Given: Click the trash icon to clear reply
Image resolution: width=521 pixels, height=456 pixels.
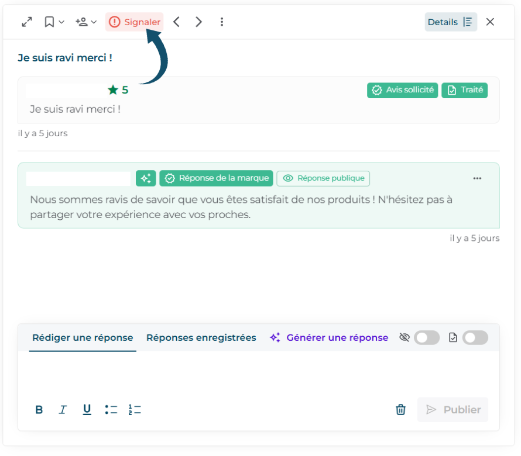Looking at the screenshot, I should click(x=400, y=410).
